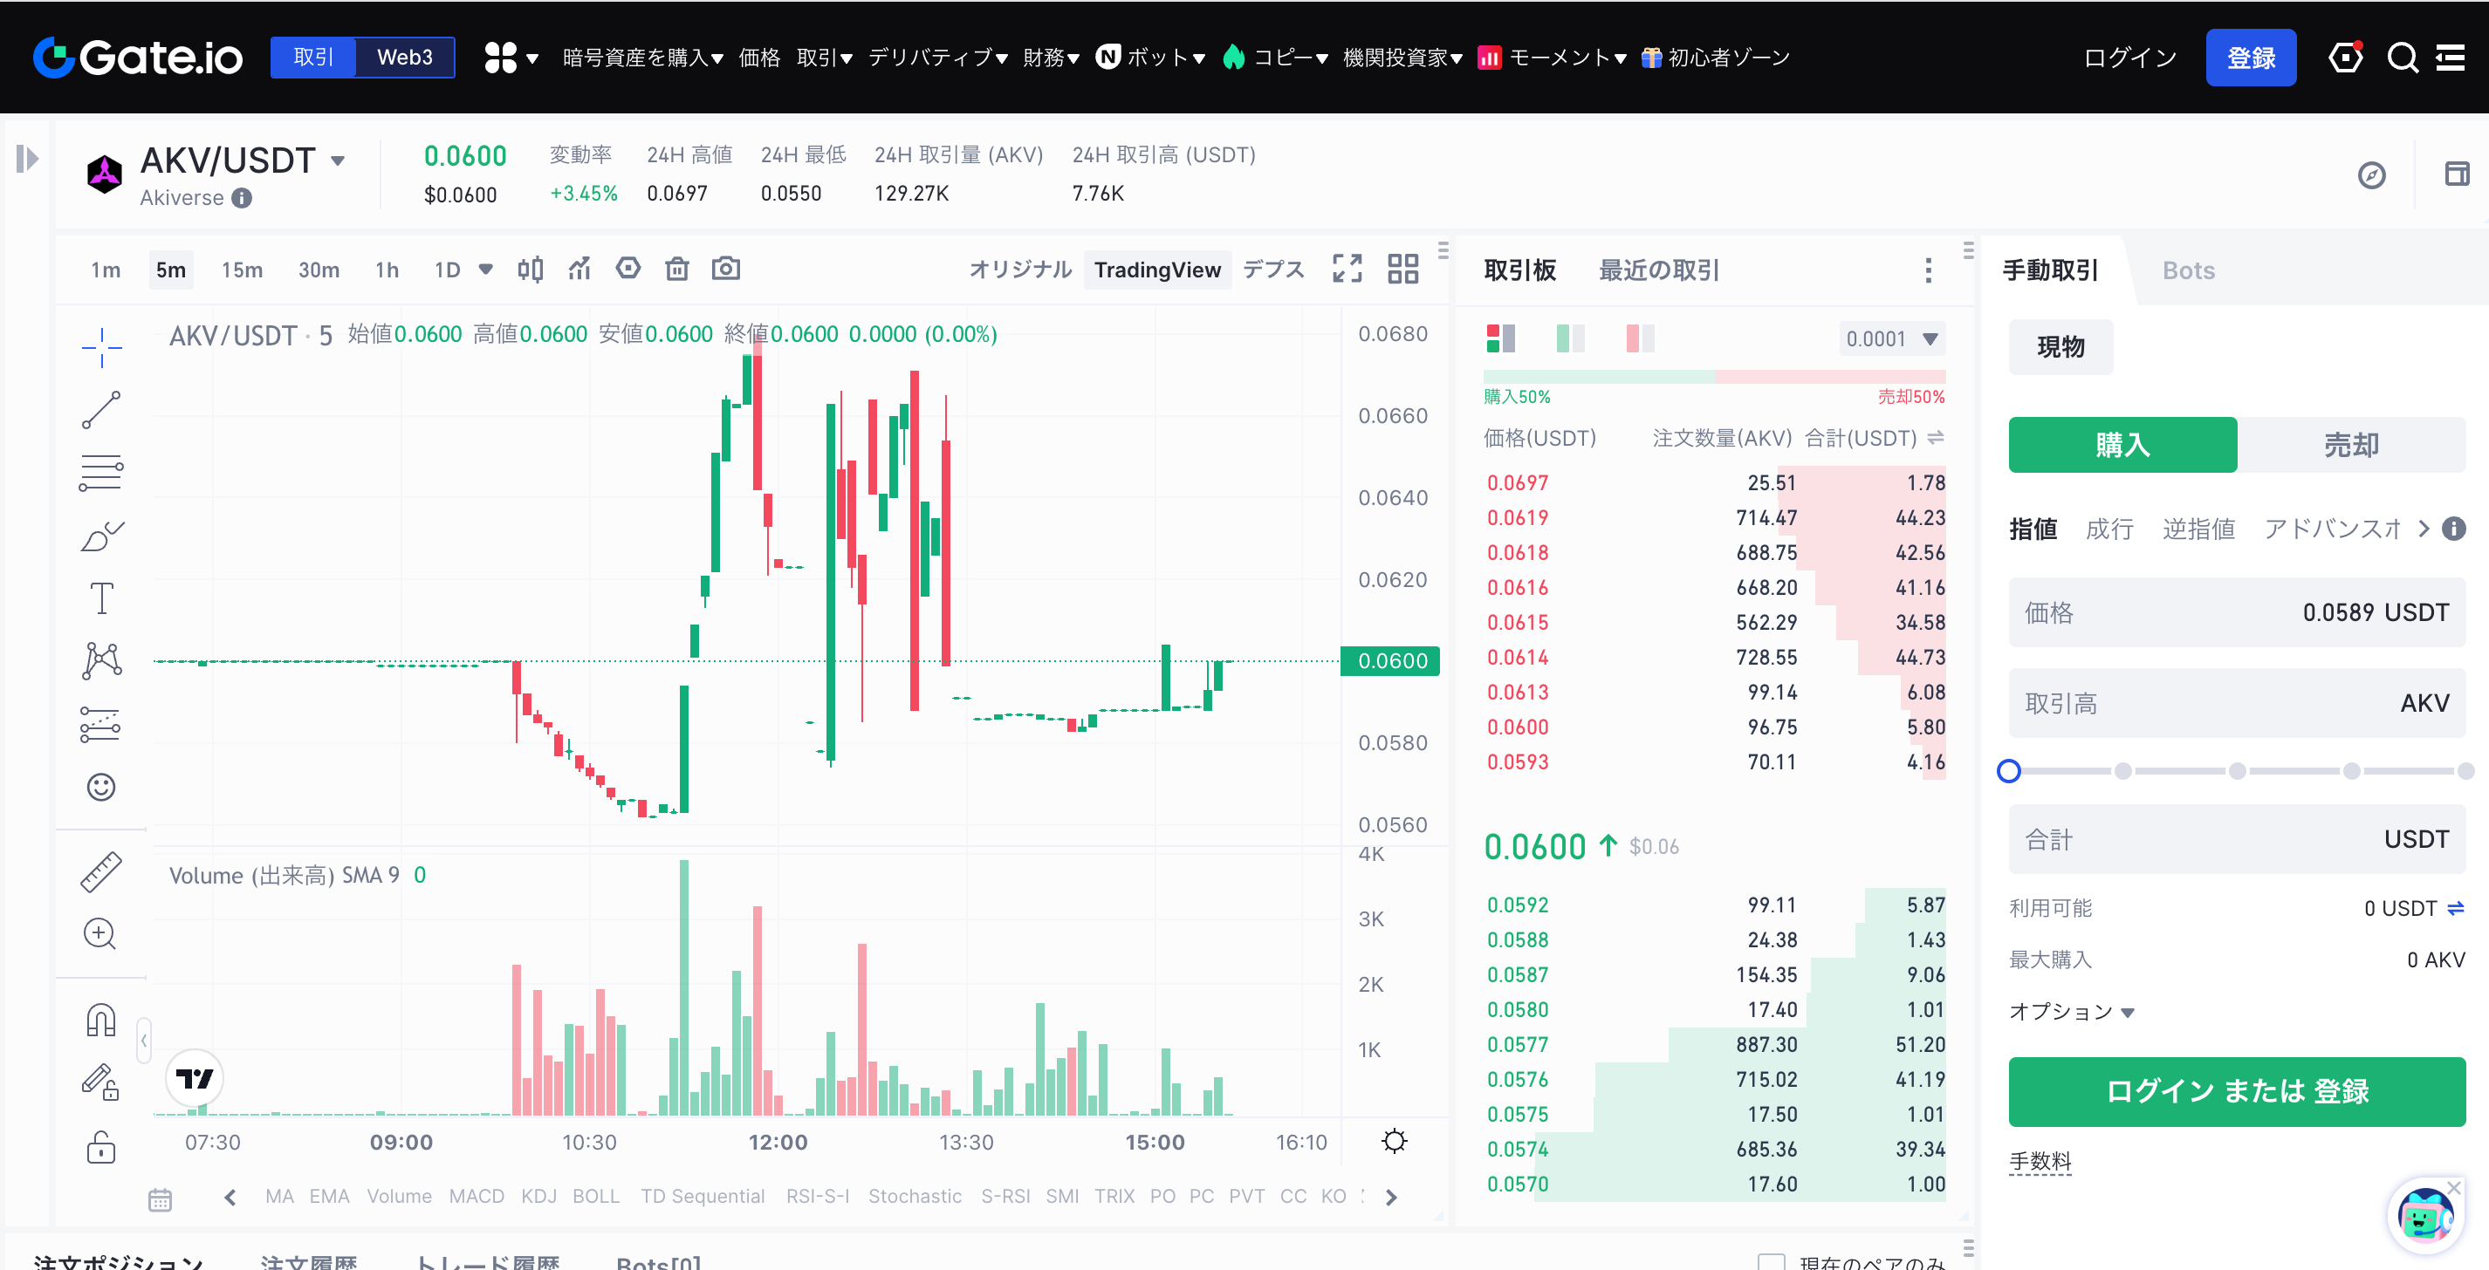Click the candlestick chart type icon
Viewport: 2489px width, 1270px height.
coord(531,270)
